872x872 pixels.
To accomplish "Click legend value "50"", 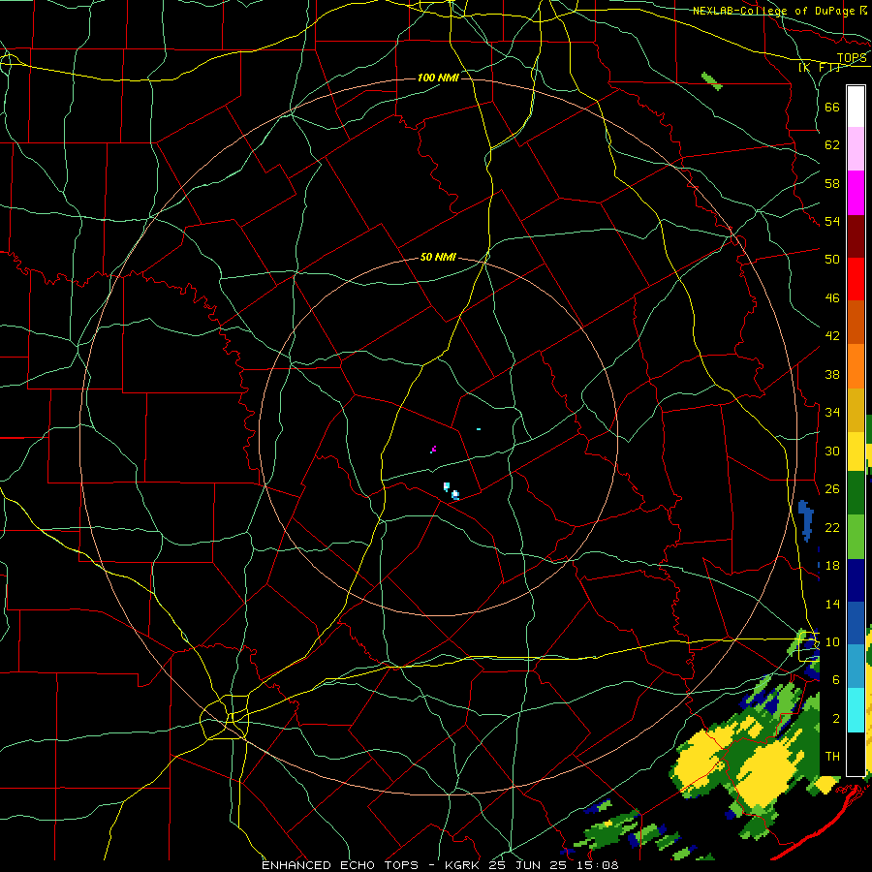I will (832, 259).
